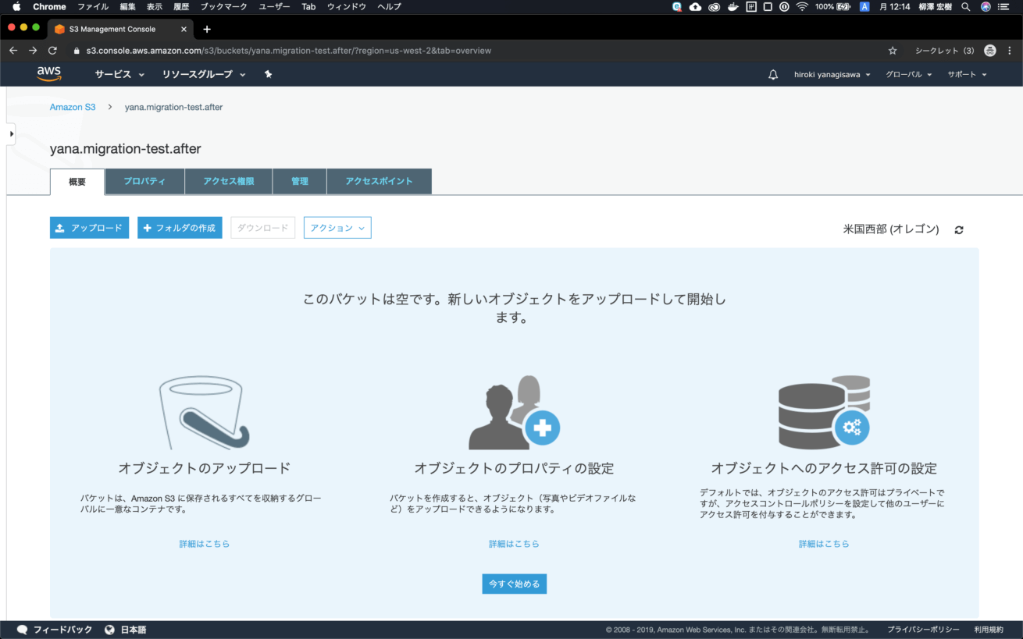This screenshot has width=1023, height=639.
Task: Switch to the プロパティ tab
Action: point(144,182)
